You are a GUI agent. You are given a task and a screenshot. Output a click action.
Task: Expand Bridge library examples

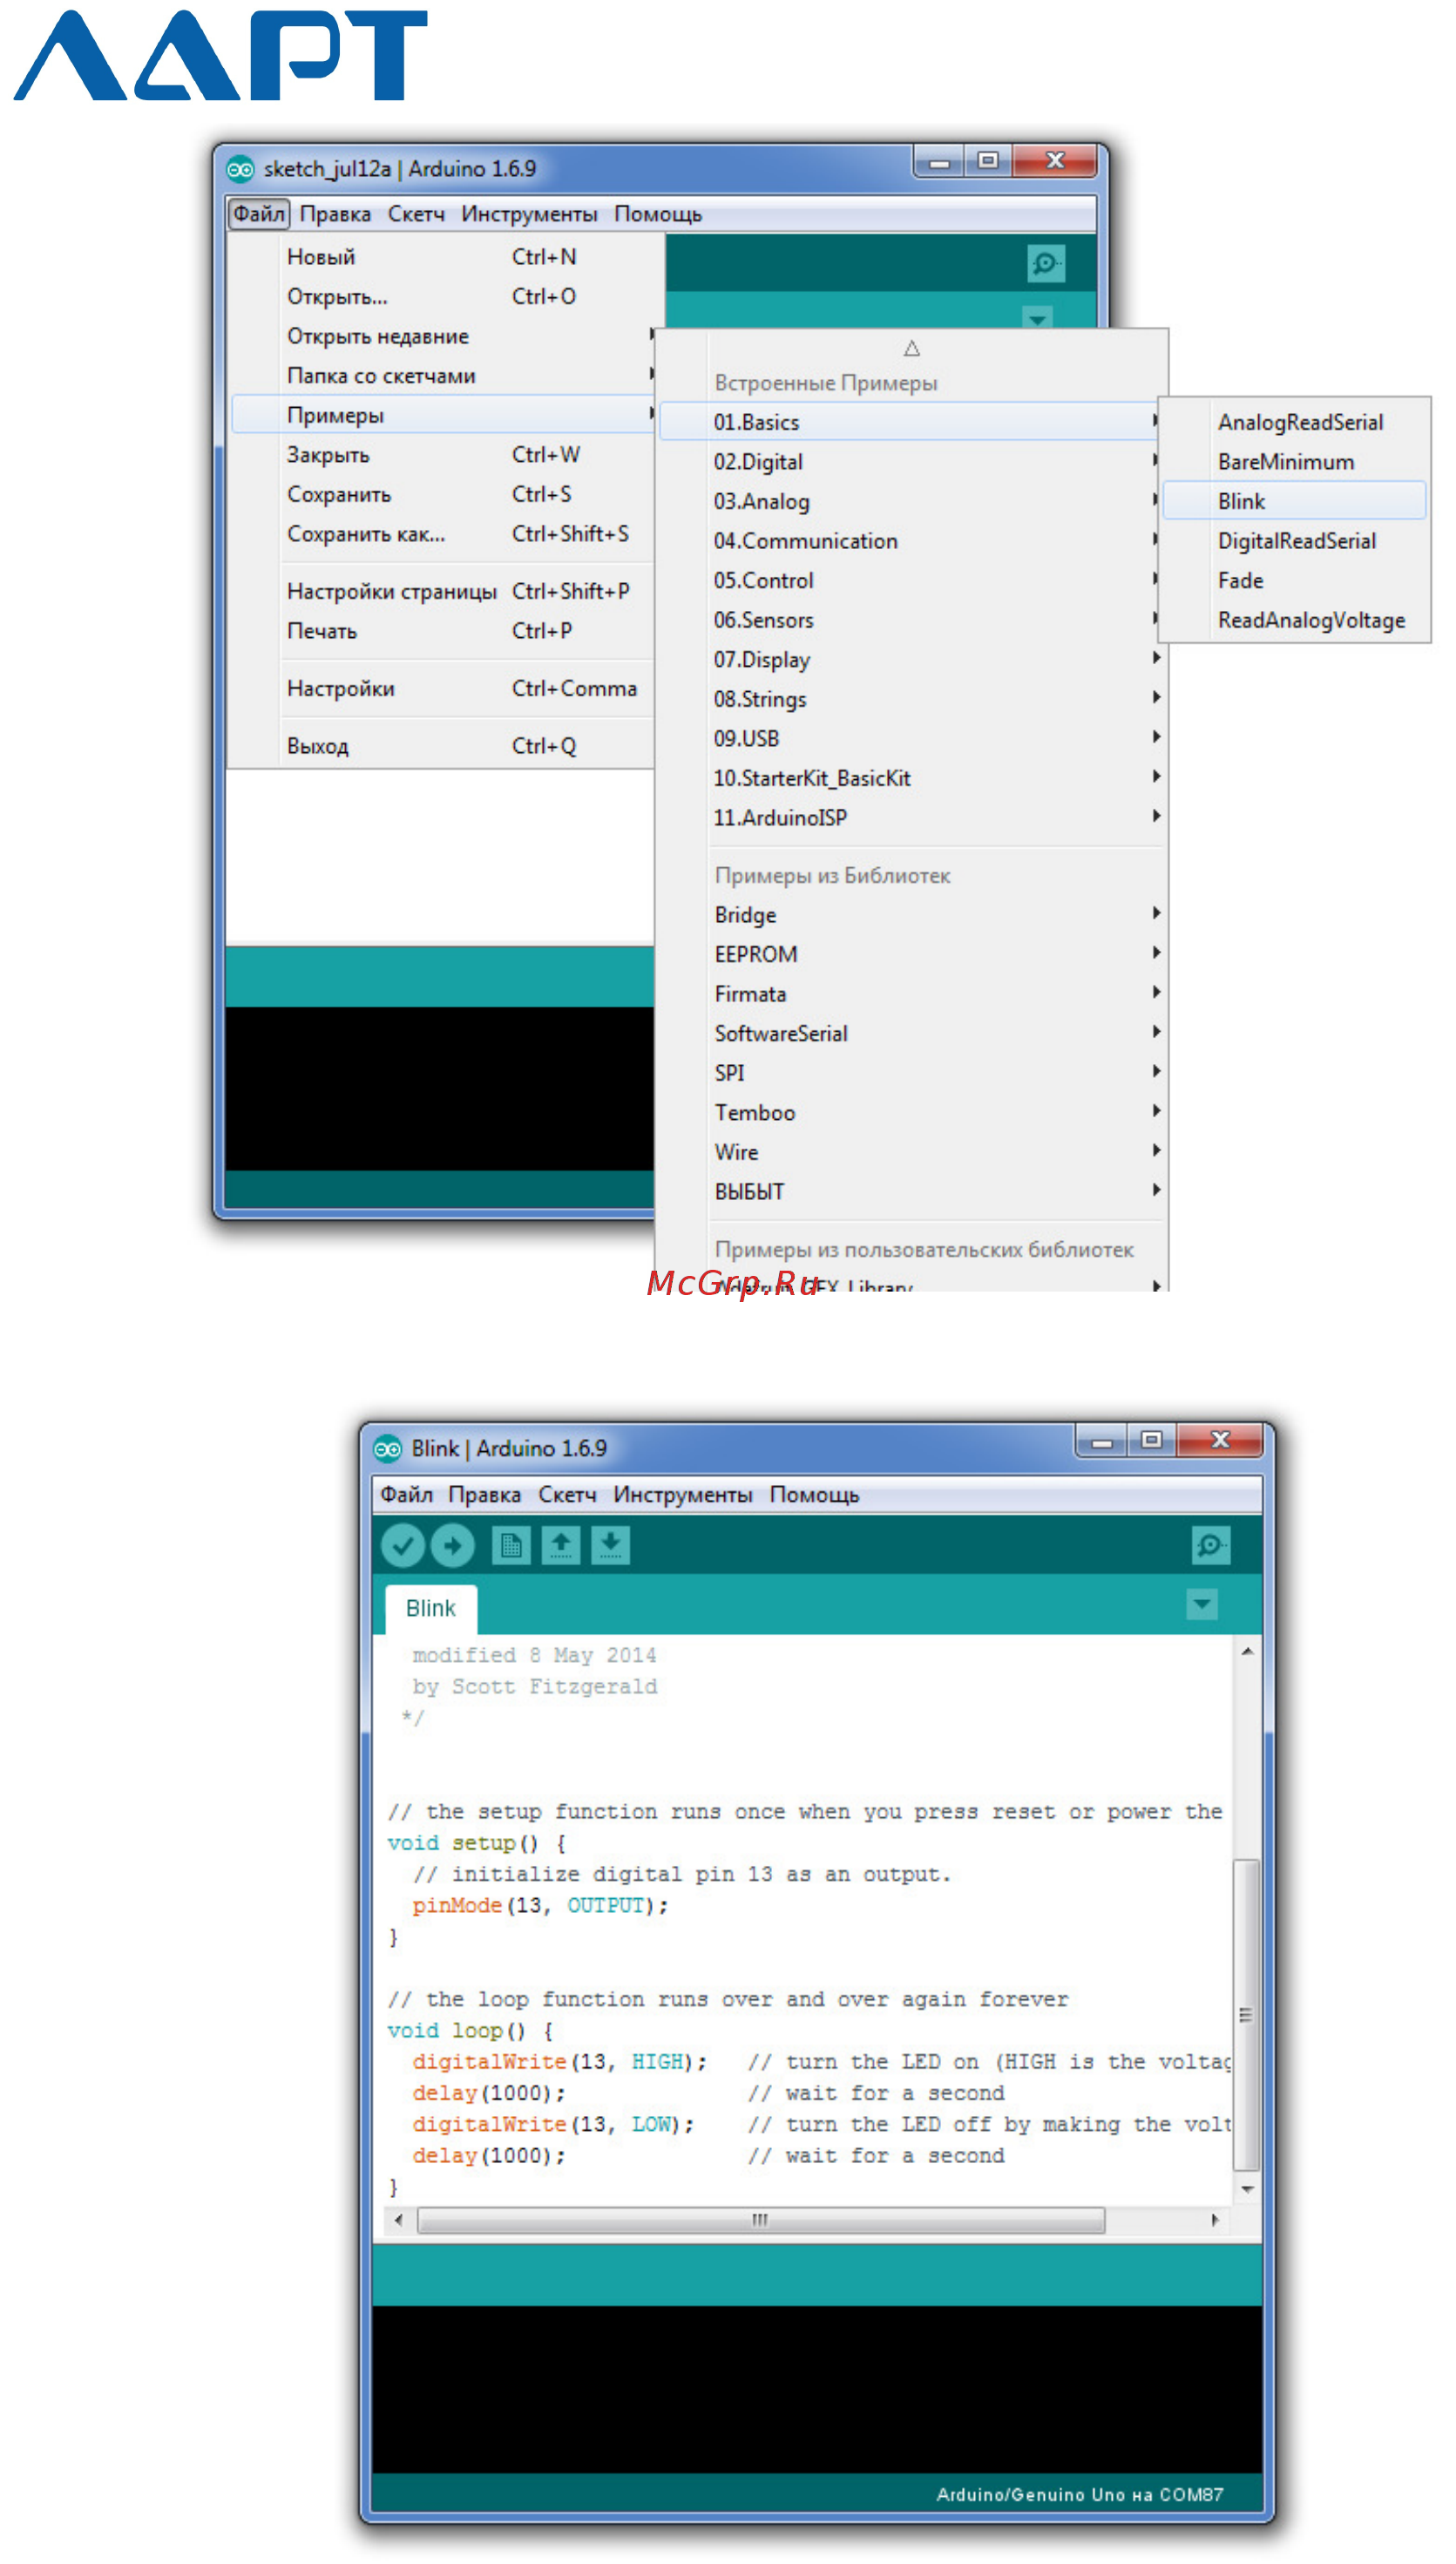coord(912,915)
